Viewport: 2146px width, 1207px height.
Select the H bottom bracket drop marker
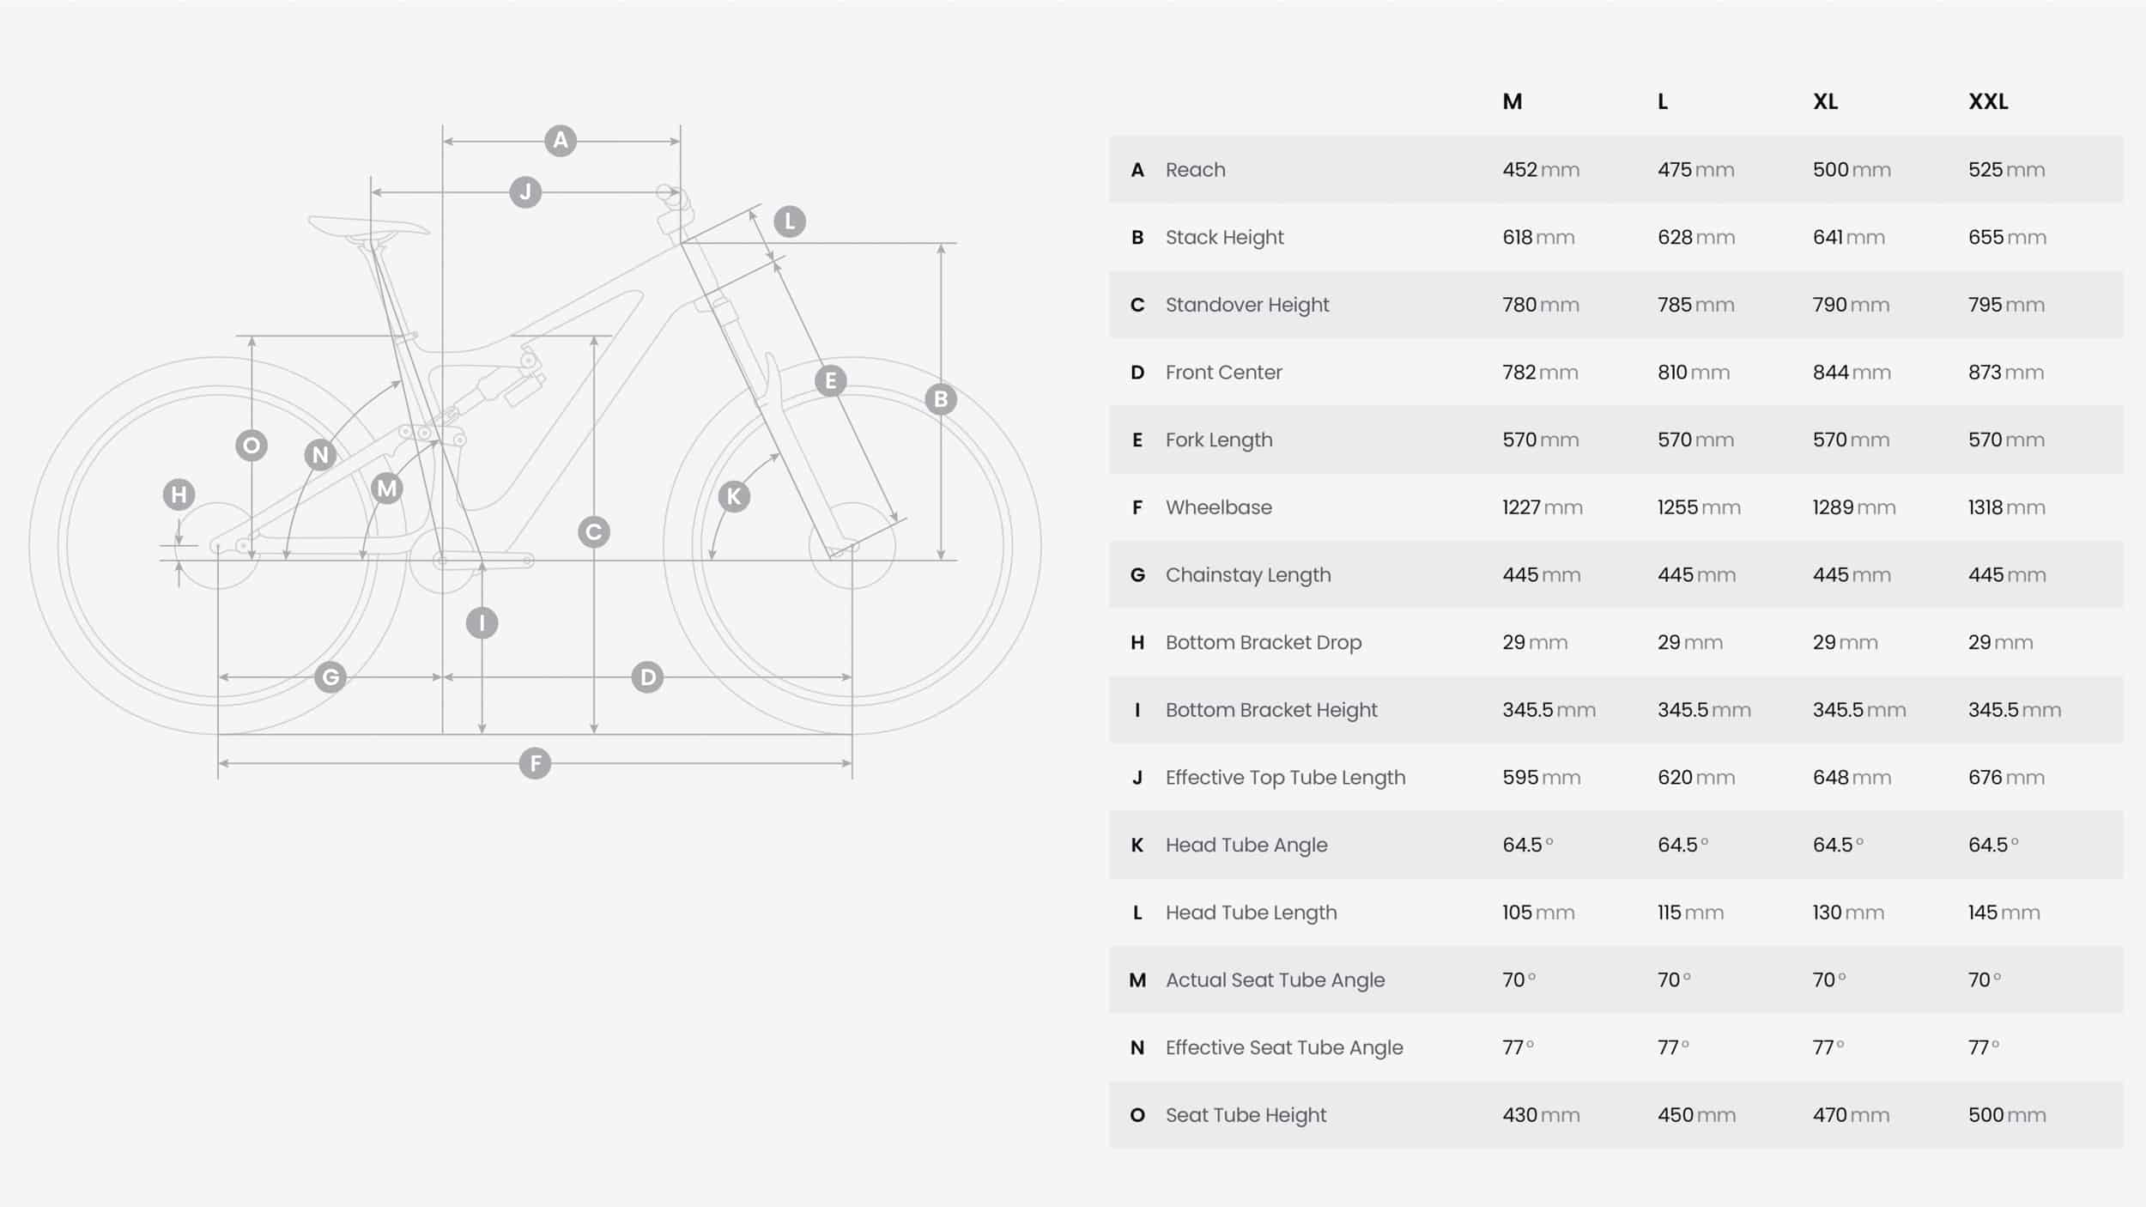[x=179, y=494]
